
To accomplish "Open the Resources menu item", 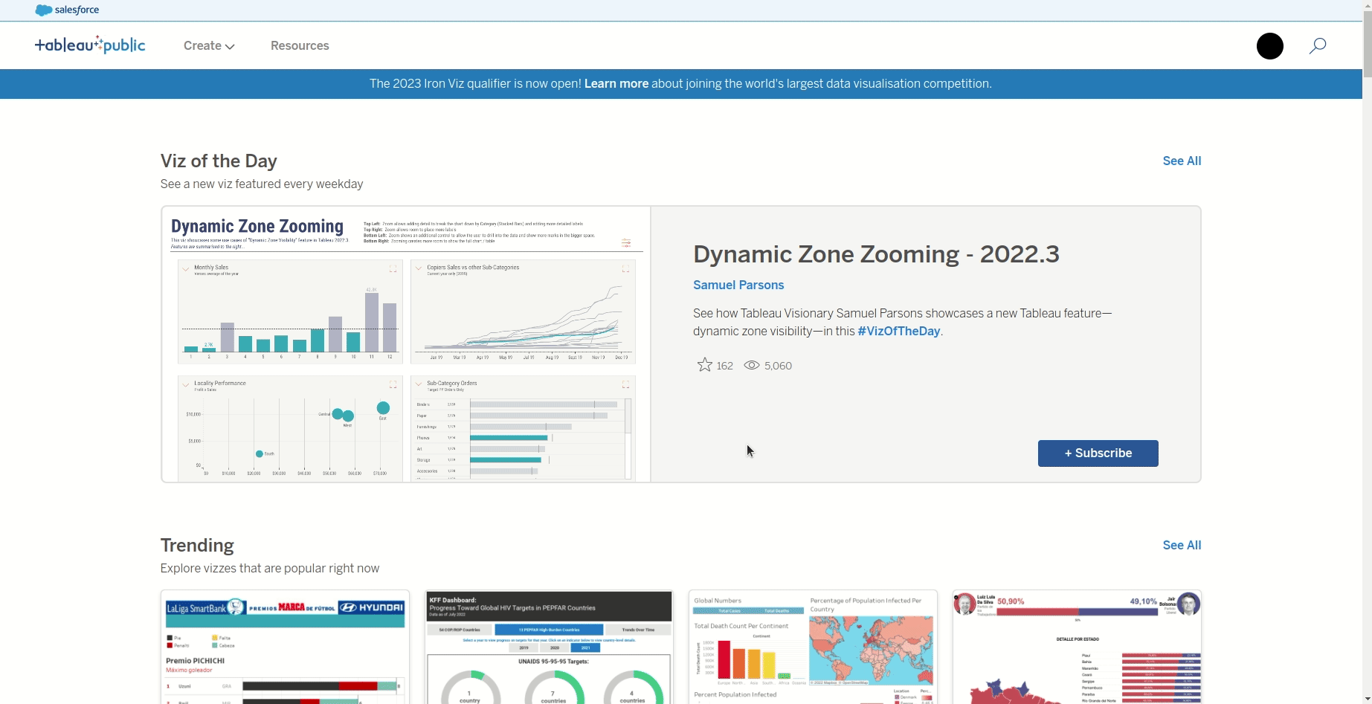I will tap(300, 46).
